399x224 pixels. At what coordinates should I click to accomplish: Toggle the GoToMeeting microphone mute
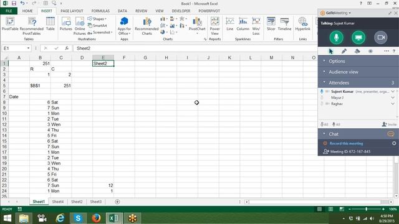(336, 37)
